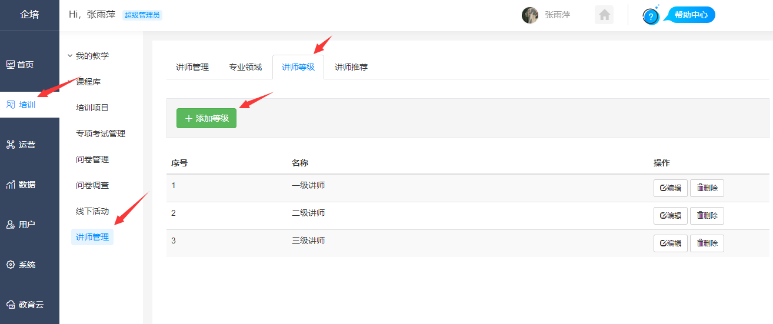Edit the 二级讲师 row
Viewport: 773px width, 324px height.
coord(671,216)
